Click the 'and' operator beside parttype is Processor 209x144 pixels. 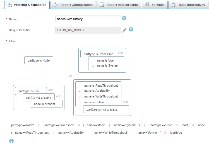pyautogui.click(x=120, y=53)
